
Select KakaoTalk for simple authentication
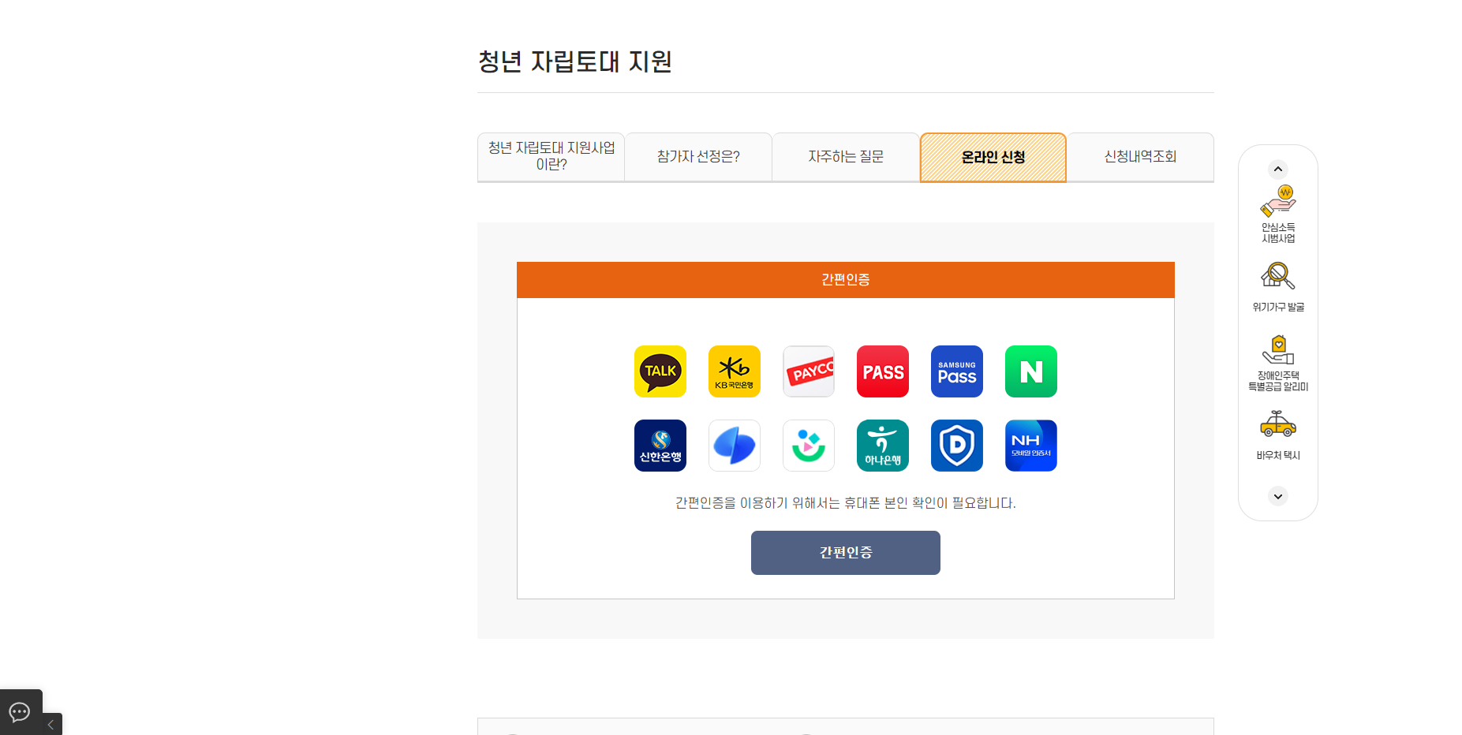click(660, 371)
